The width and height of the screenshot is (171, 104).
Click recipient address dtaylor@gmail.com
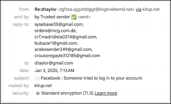tap(54, 63)
